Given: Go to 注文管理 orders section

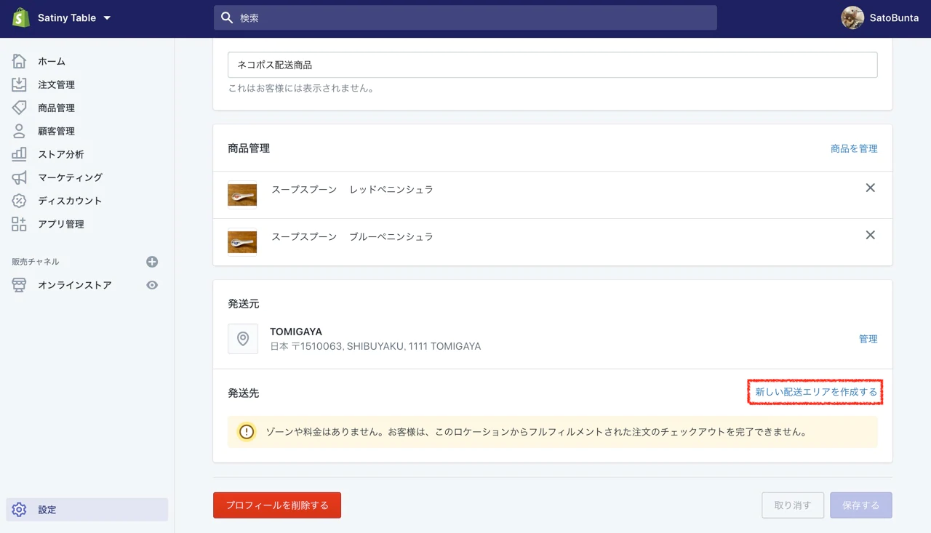Looking at the screenshot, I should (56, 85).
